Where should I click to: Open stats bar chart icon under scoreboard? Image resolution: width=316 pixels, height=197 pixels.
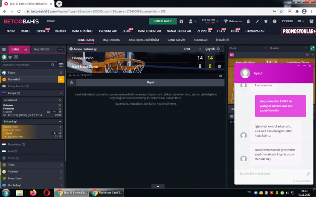pyautogui.click(x=220, y=76)
